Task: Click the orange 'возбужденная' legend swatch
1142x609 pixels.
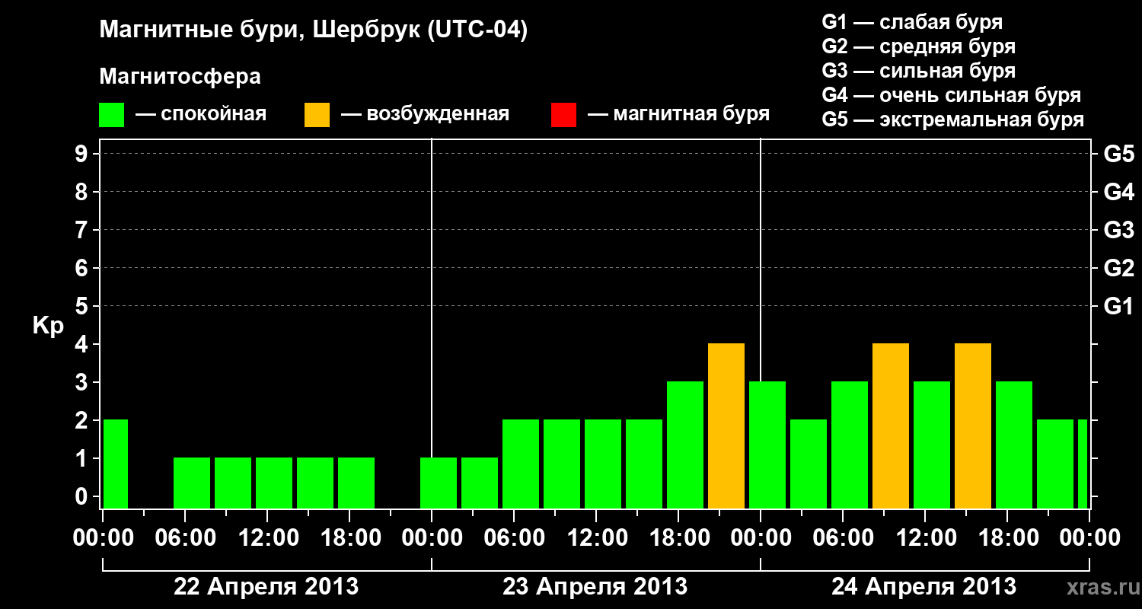Action: [317, 115]
